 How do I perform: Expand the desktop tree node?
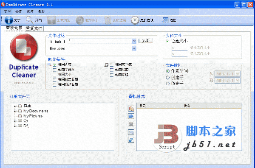coord(15,106)
